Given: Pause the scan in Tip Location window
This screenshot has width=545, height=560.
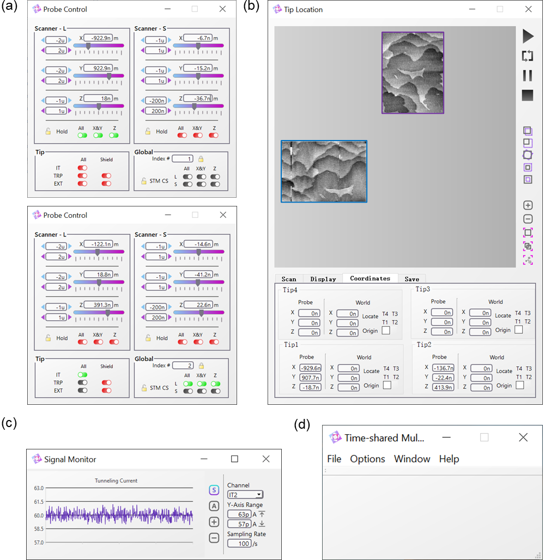Looking at the screenshot, I should (x=528, y=75).
